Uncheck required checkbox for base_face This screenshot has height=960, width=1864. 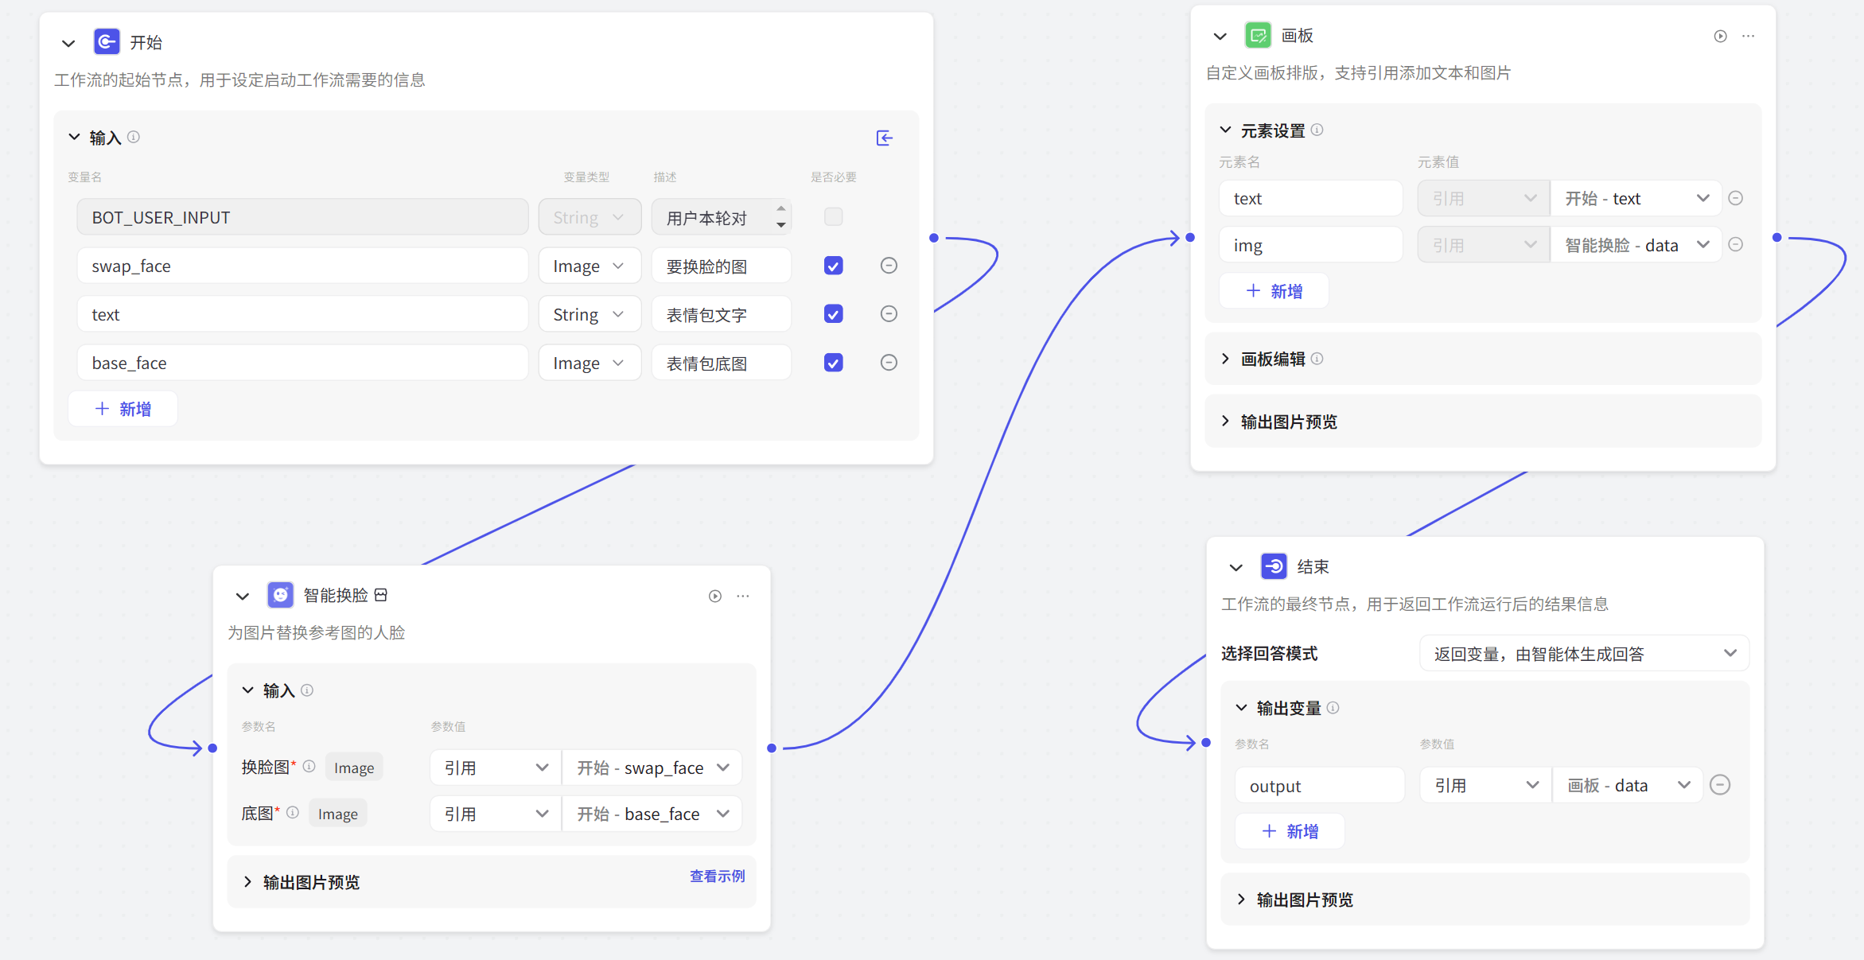pos(833,363)
